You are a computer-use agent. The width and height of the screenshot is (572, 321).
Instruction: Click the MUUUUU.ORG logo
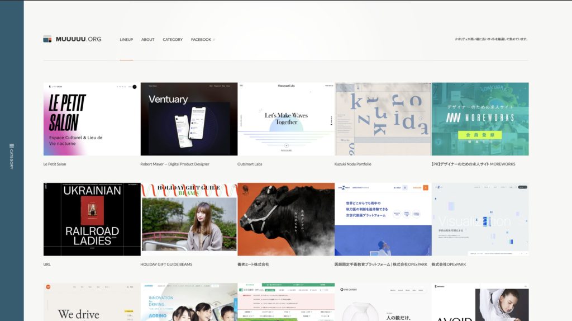tap(72, 39)
